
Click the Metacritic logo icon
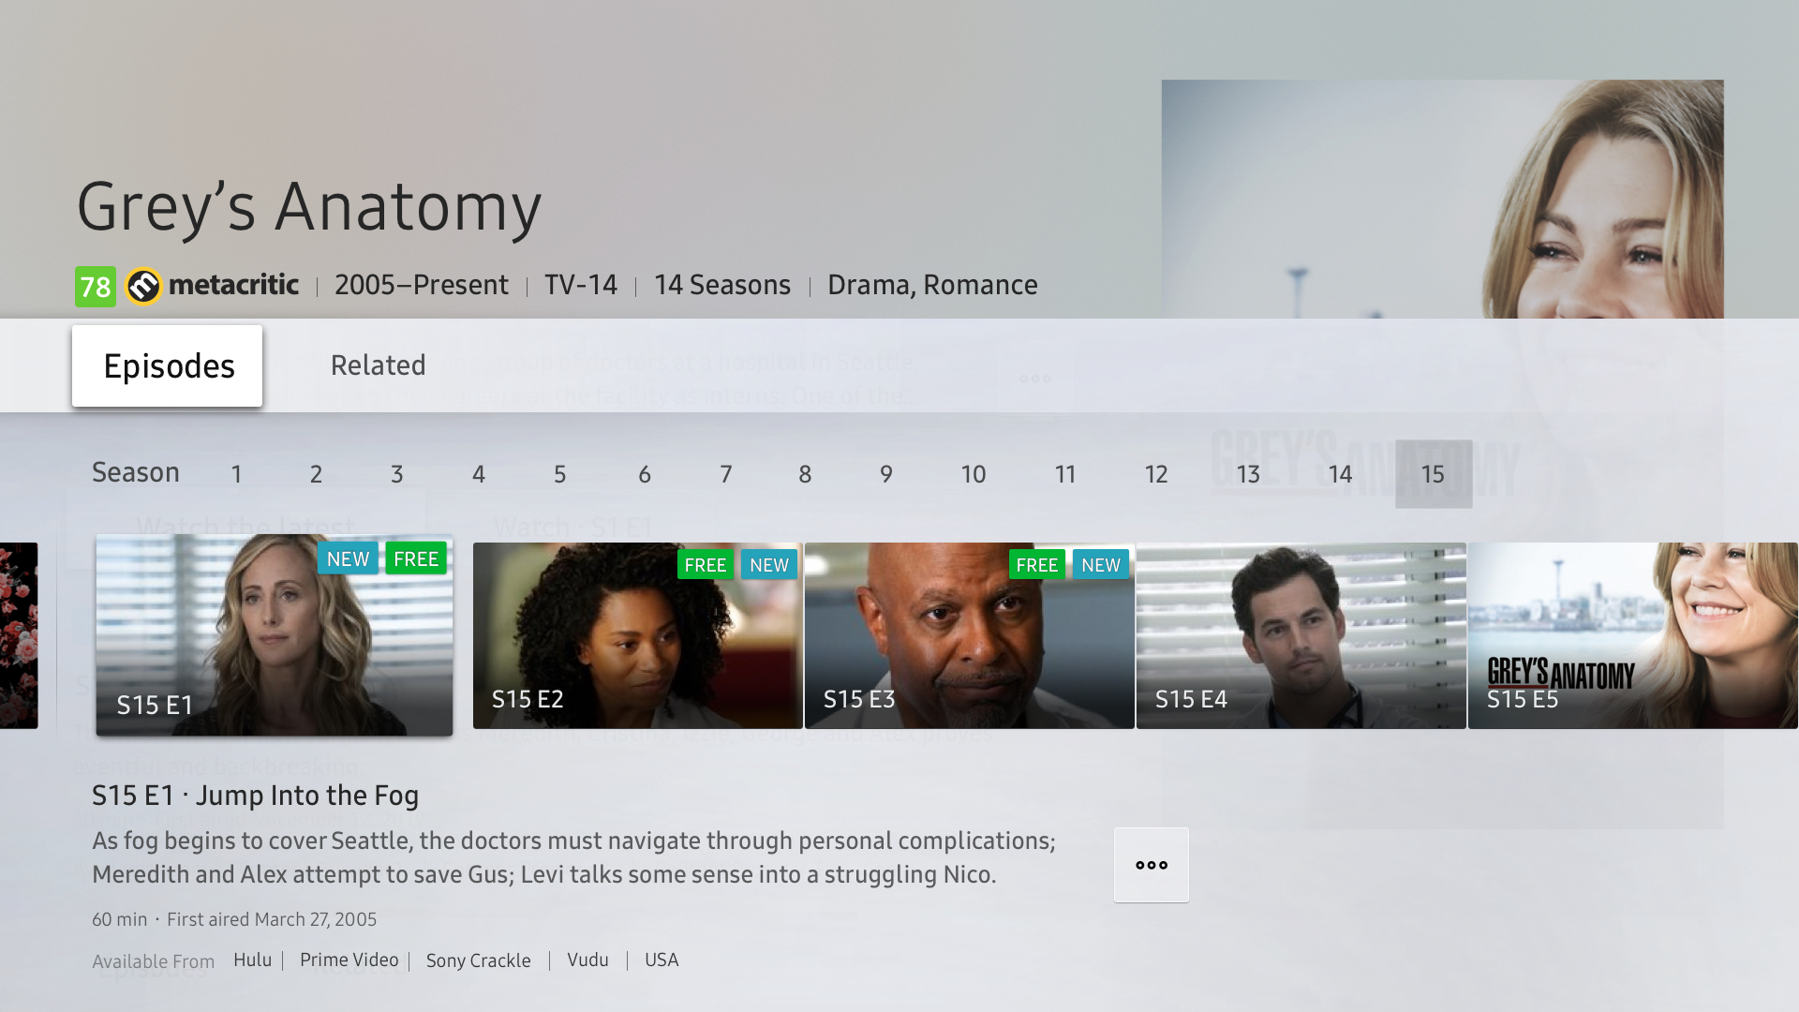144,286
